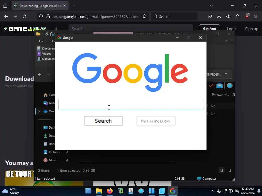Show site security padlock info
Image resolution: width=262 pixels, height=196 pixels.
pyautogui.click(x=48, y=17)
